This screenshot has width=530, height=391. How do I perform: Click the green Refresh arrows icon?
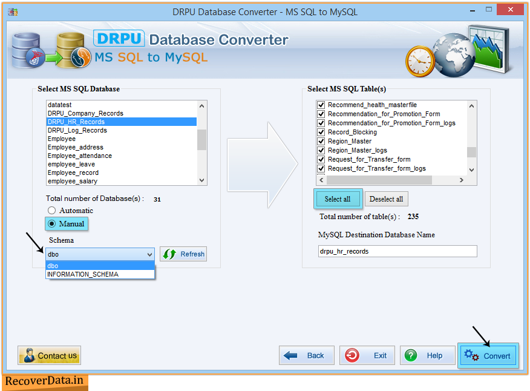[x=169, y=254]
